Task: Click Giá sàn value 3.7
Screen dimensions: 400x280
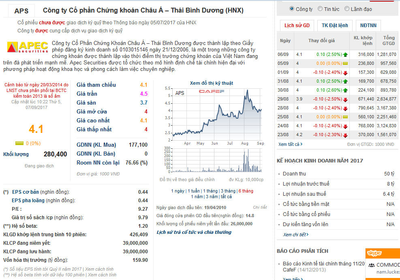Action: coord(143,103)
